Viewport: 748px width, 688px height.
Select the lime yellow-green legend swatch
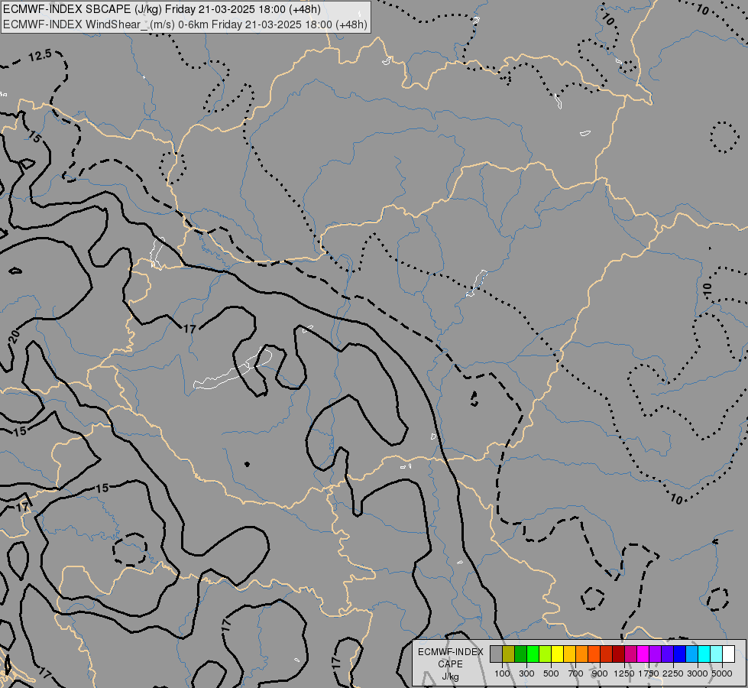pyautogui.click(x=546, y=654)
